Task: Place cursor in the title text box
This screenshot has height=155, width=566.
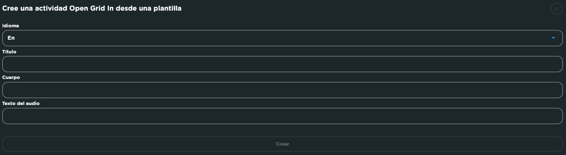Action: pos(283,64)
